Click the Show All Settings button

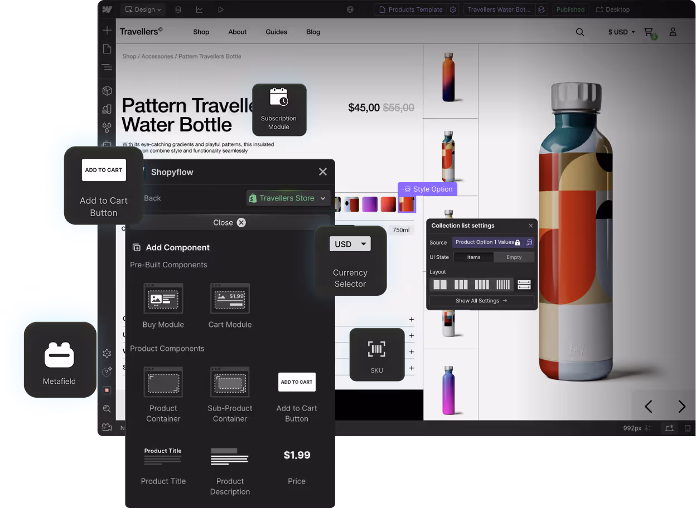[481, 301]
